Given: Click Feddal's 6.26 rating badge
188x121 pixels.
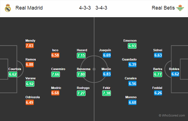Looking at the screenshot, I should coord(158,93).
